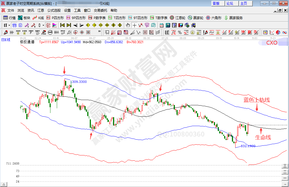Open the calculator icon in toolbar
Screen dimensions: 289x187
(168, 25)
